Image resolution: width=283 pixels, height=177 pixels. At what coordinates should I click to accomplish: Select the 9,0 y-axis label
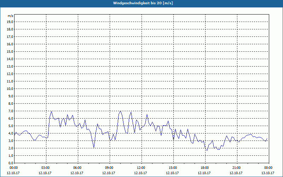(11, 96)
